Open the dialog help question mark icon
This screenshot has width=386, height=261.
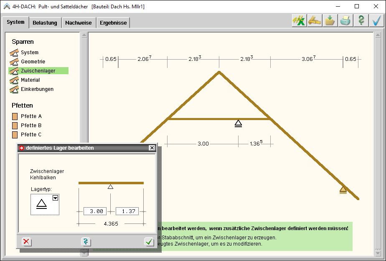(86, 241)
